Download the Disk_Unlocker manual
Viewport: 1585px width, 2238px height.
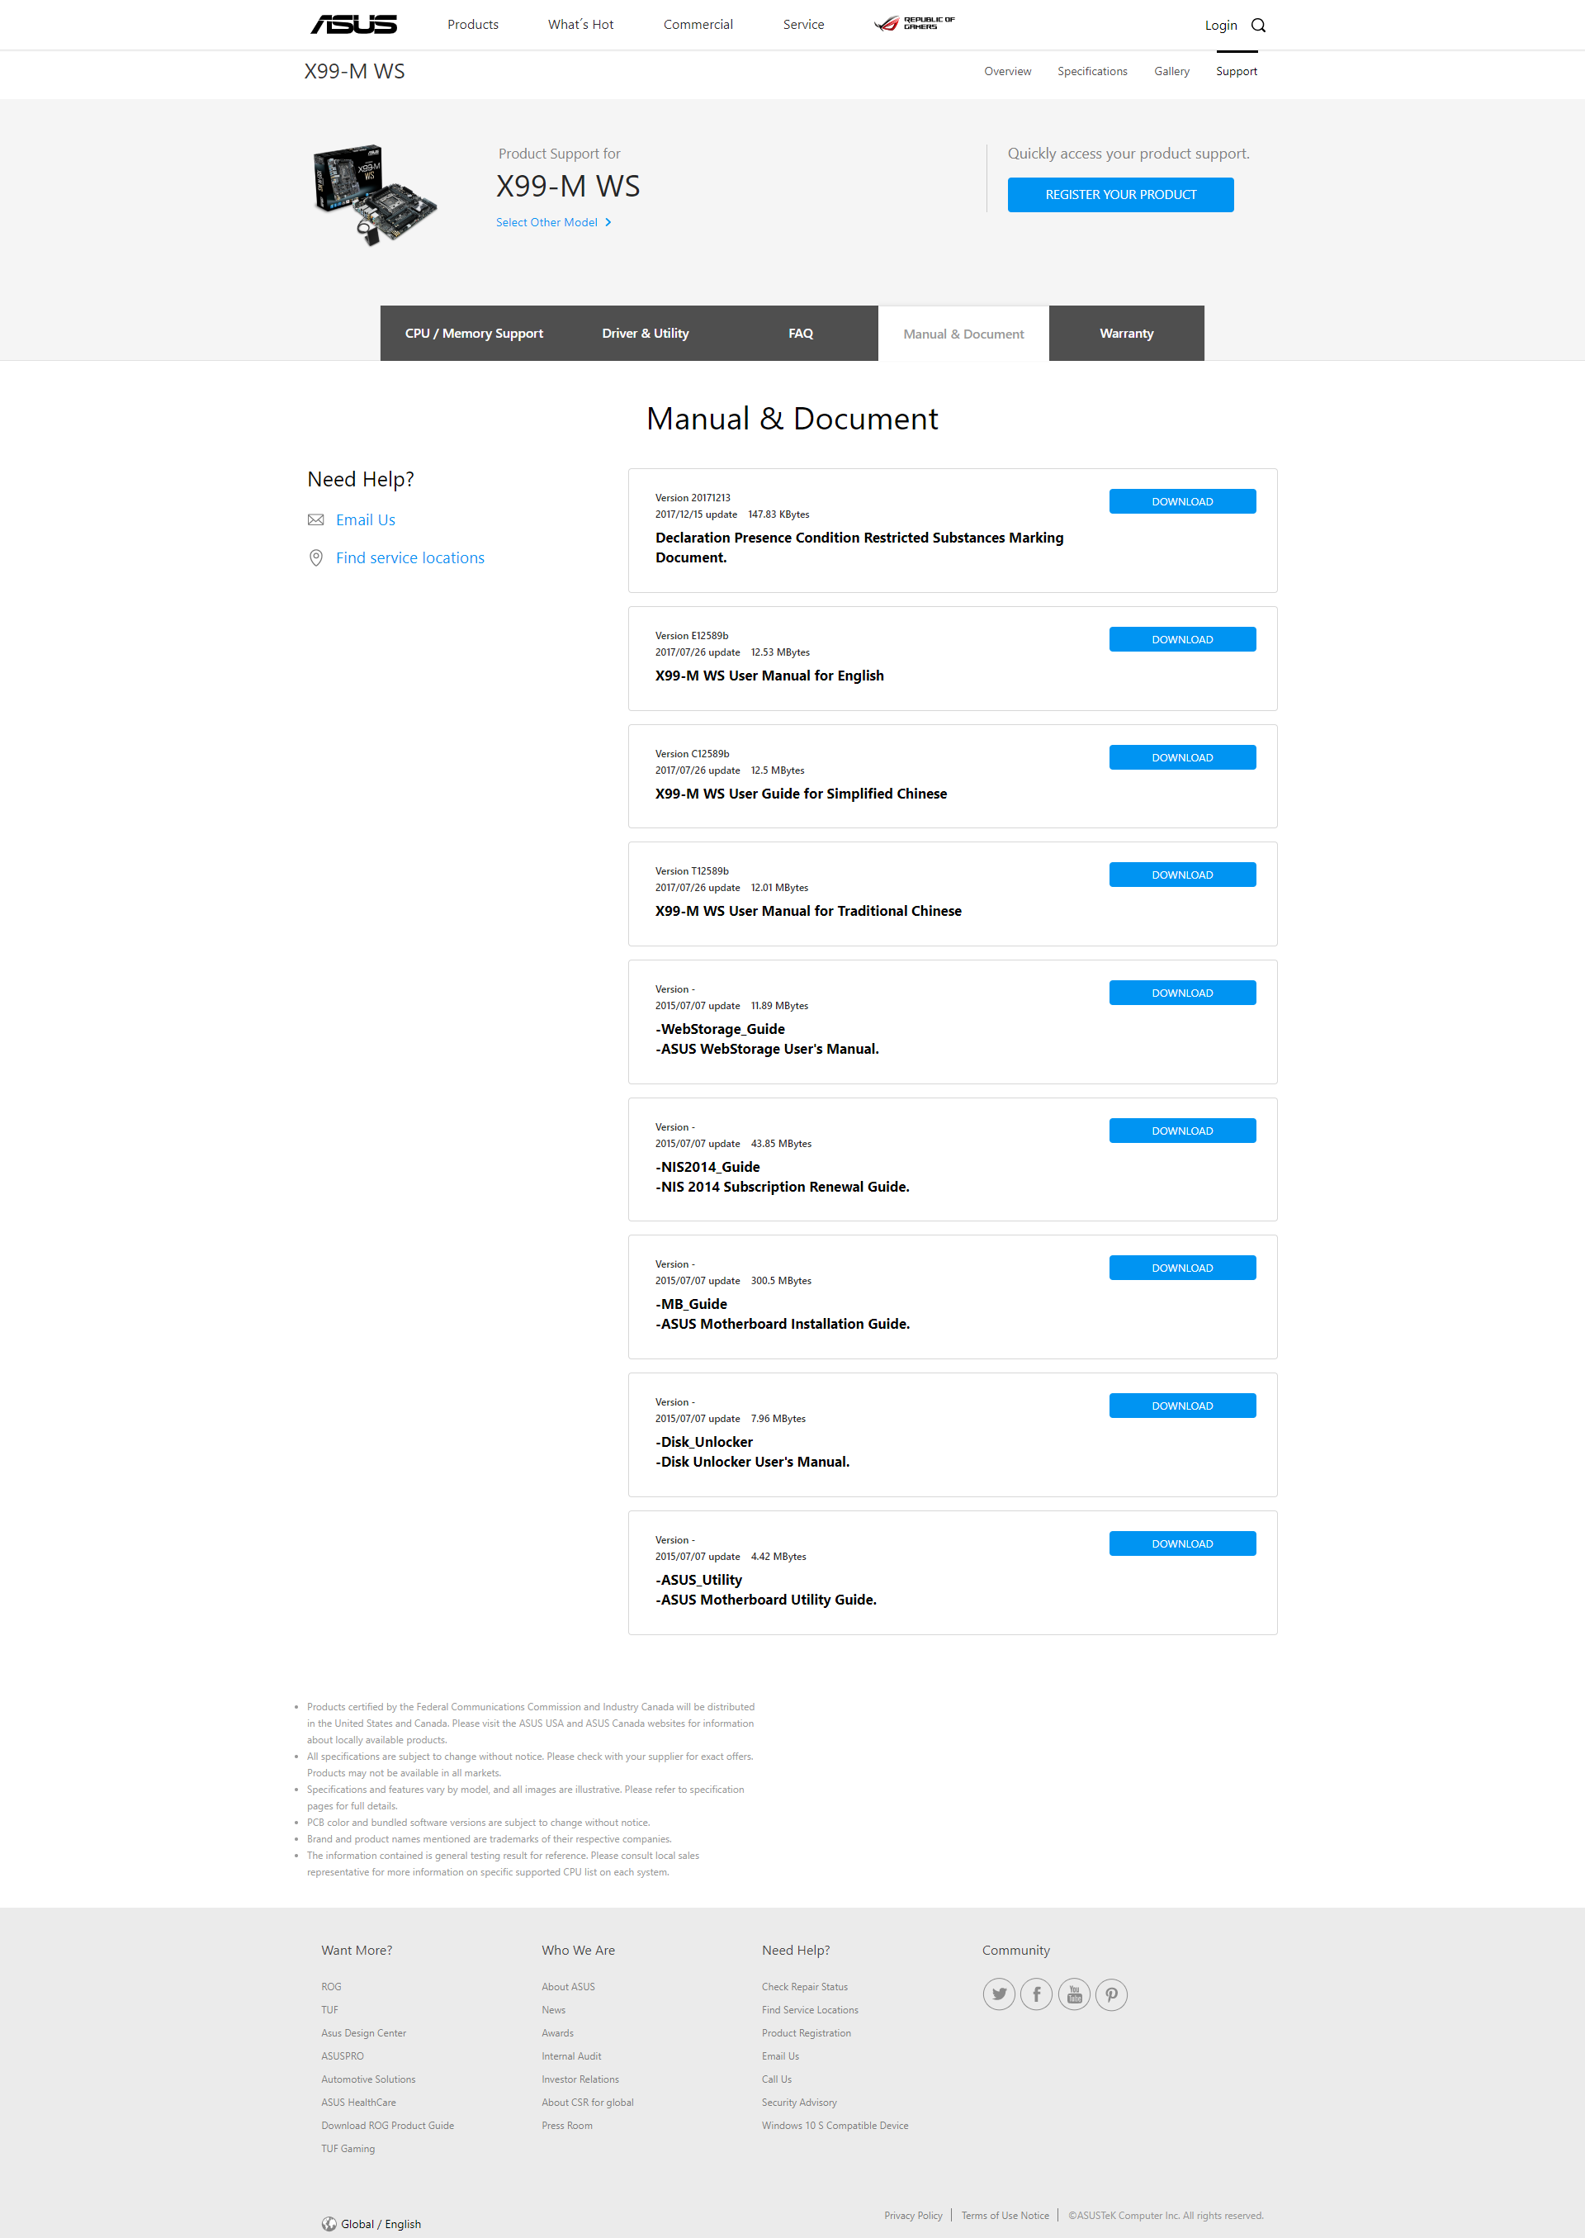(1182, 1405)
